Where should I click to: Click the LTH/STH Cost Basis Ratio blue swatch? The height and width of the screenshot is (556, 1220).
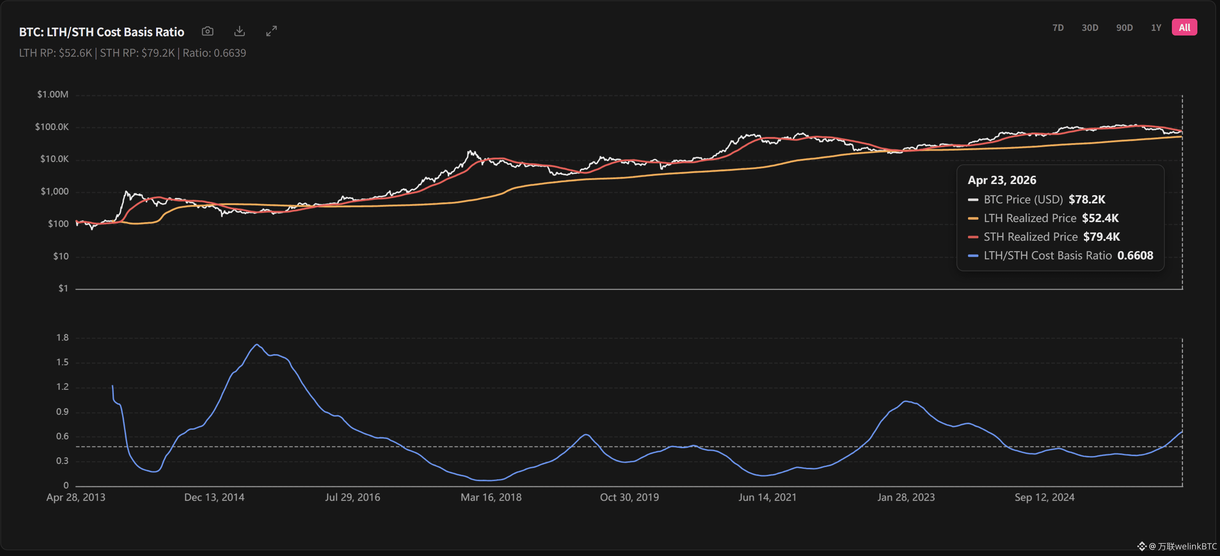[x=973, y=255]
